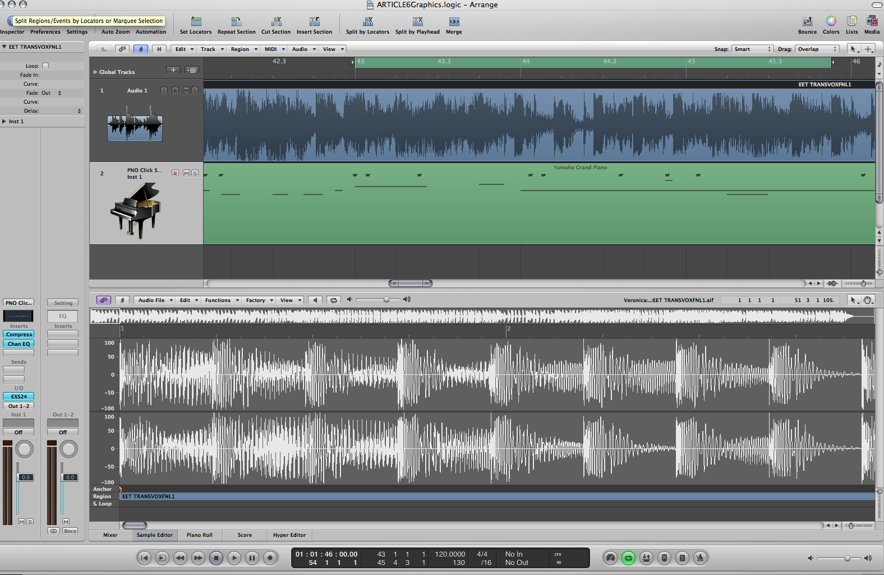Click the Rewind transport button

(x=180, y=558)
